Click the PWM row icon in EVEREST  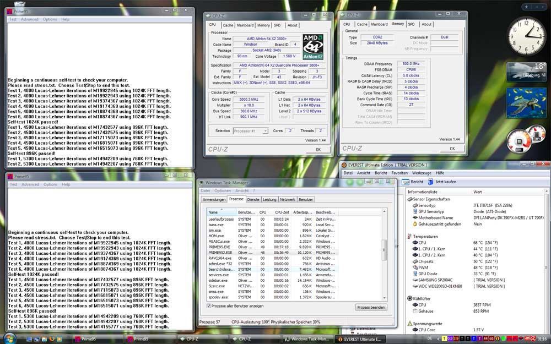point(415,267)
